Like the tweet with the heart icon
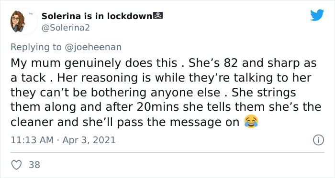 [x=16, y=165]
